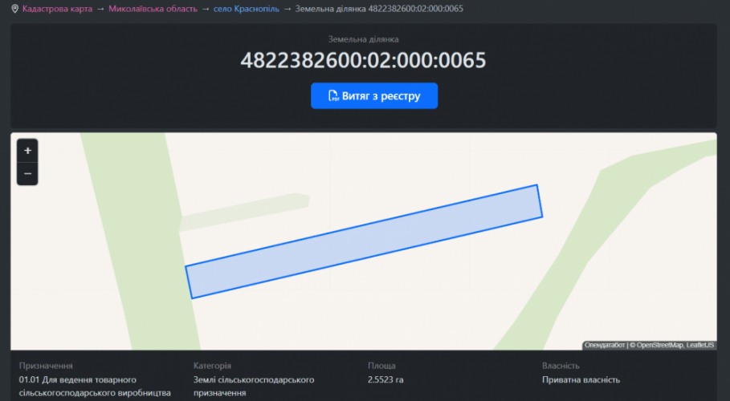Click the Витяг з реєстру button
Screen dimensions: 730x401
(x=374, y=95)
